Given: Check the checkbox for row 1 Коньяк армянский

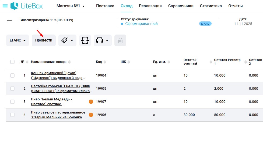Looking at the screenshot, I should (x=12, y=75).
